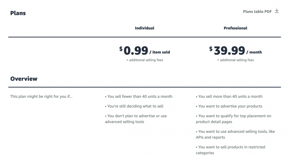
Task: Click 'qualify for top placement' bullet
Action: 233,119
